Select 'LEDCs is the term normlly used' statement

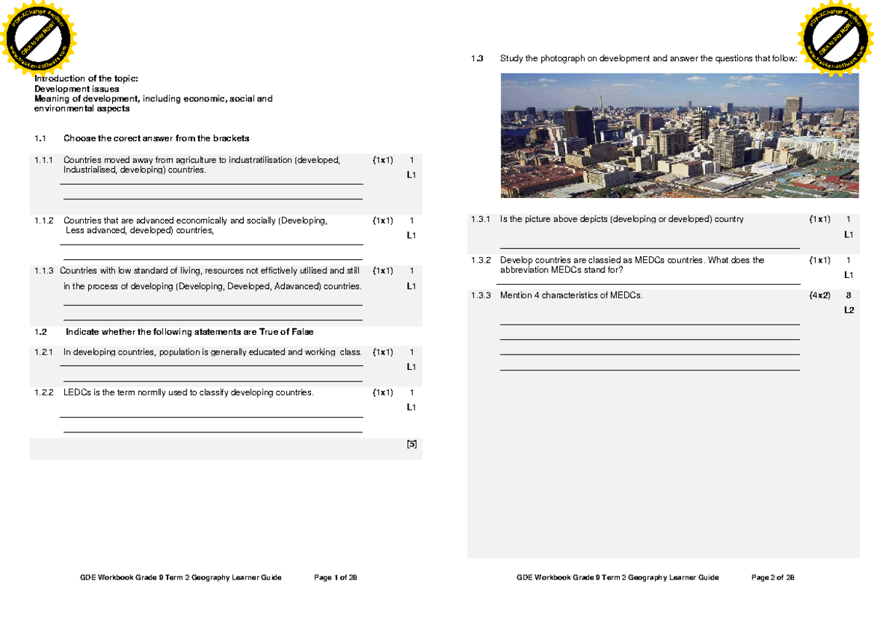click(189, 393)
